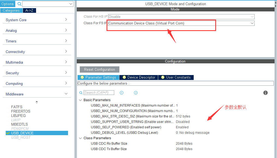Click the info icon in Configuration panel
This screenshot has height=158, width=277.
(x=265, y=93)
